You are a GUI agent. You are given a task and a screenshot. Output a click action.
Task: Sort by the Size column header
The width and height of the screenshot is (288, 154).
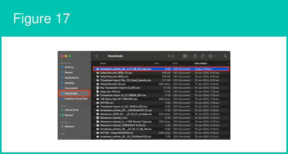[x=157, y=63]
